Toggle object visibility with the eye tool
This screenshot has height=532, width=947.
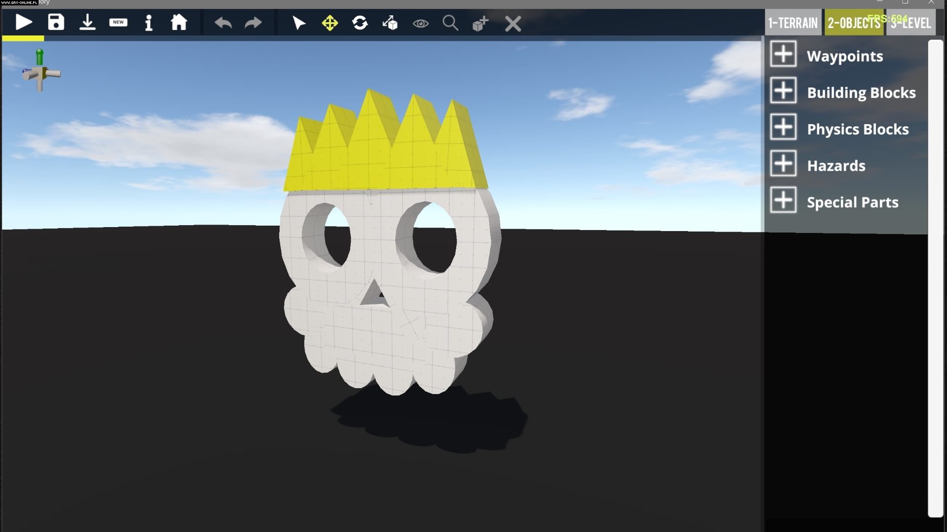(x=420, y=23)
